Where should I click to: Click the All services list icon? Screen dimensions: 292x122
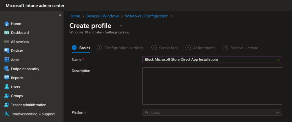[7, 41]
